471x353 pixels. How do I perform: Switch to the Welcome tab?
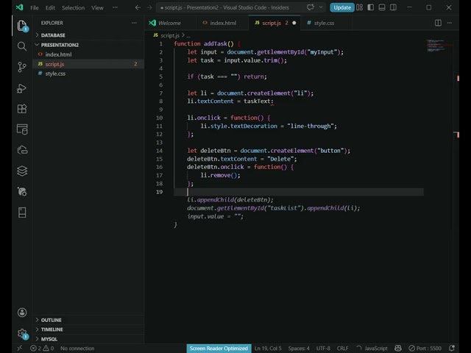click(x=170, y=23)
